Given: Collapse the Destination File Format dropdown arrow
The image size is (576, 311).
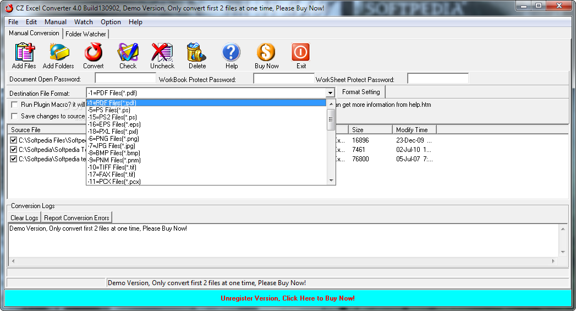Looking at the screenshot, I should [330, 93].
